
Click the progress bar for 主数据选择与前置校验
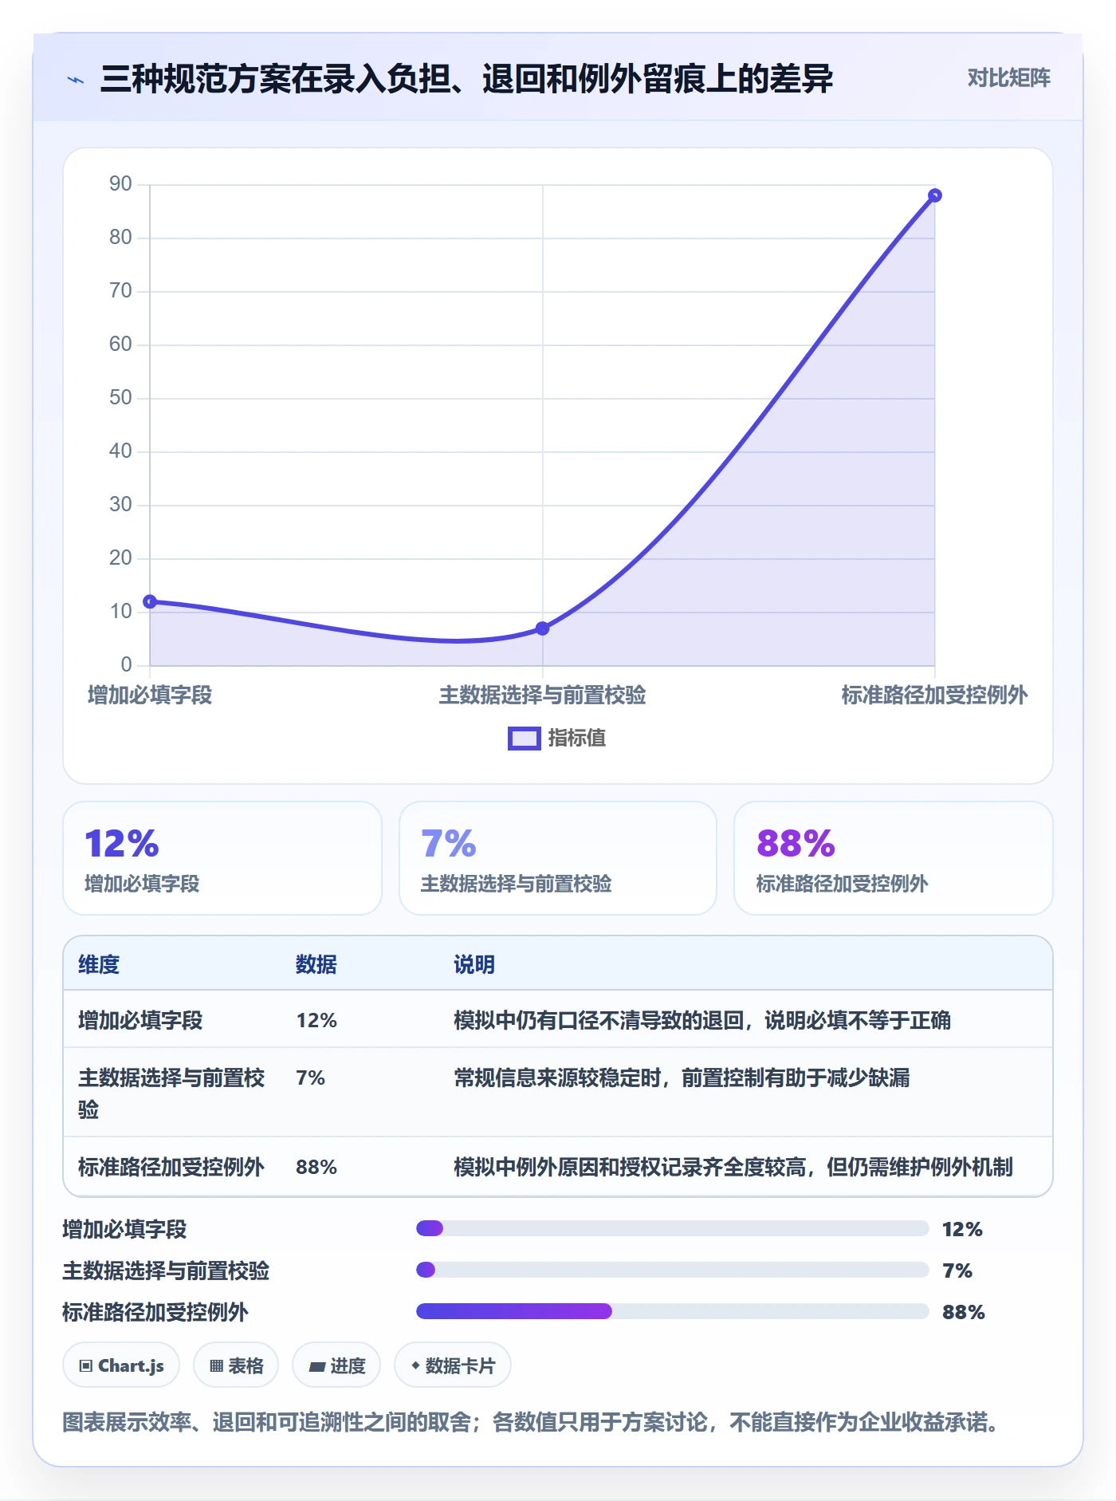(x=673, y=1270)
